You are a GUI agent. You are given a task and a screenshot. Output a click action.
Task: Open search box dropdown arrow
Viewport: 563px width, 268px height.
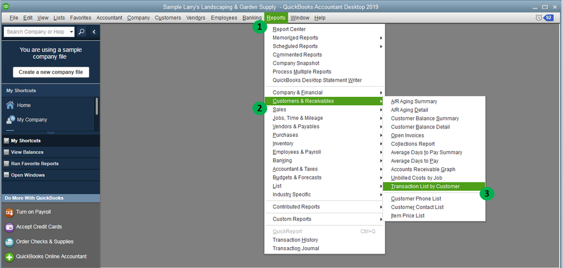coord(72,32)
